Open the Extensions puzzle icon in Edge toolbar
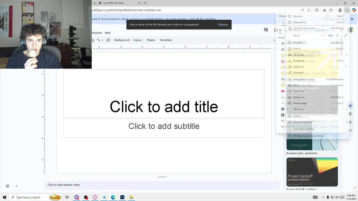The height and width of the screenshot is (201, 358). click(317, 10)
